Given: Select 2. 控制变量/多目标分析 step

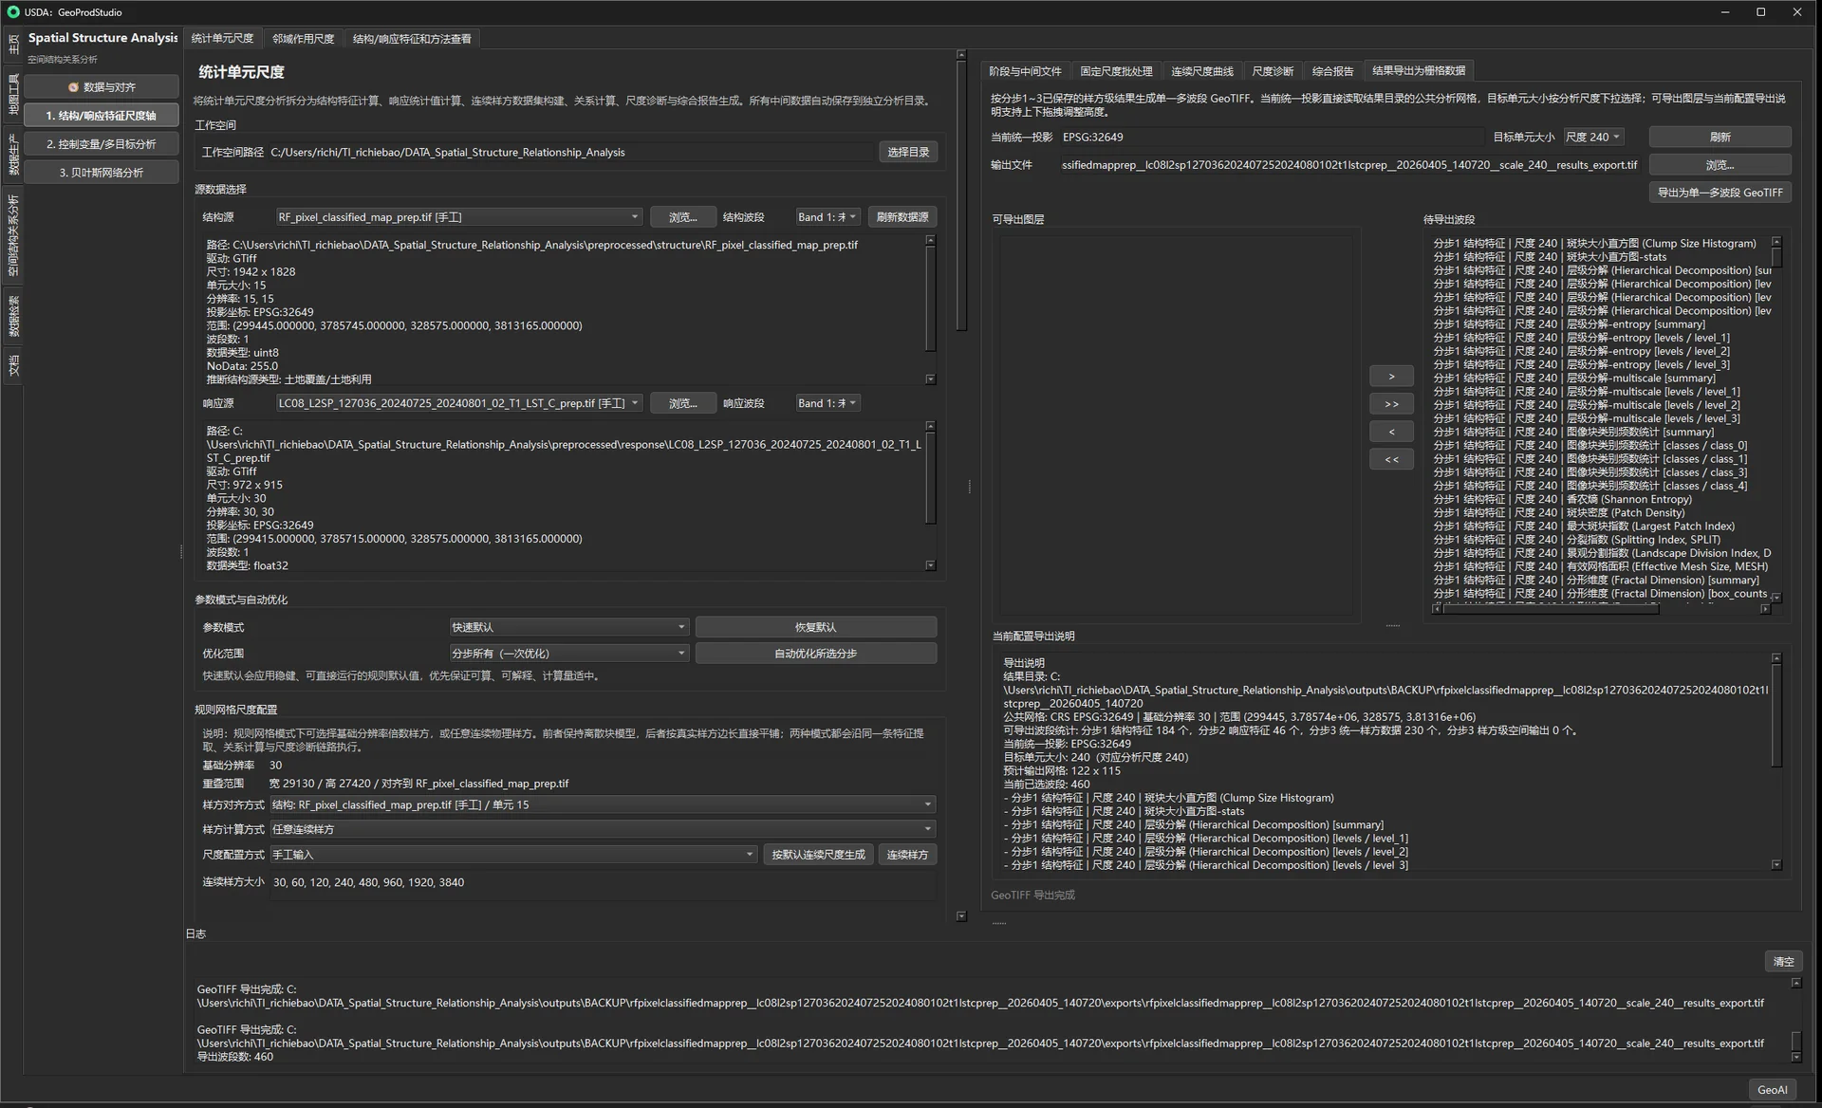Looking at the screenshot, I should [102, 143].
